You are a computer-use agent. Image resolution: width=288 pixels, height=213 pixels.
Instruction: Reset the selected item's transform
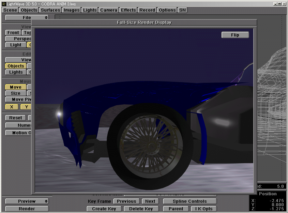[x=15, y=118]
